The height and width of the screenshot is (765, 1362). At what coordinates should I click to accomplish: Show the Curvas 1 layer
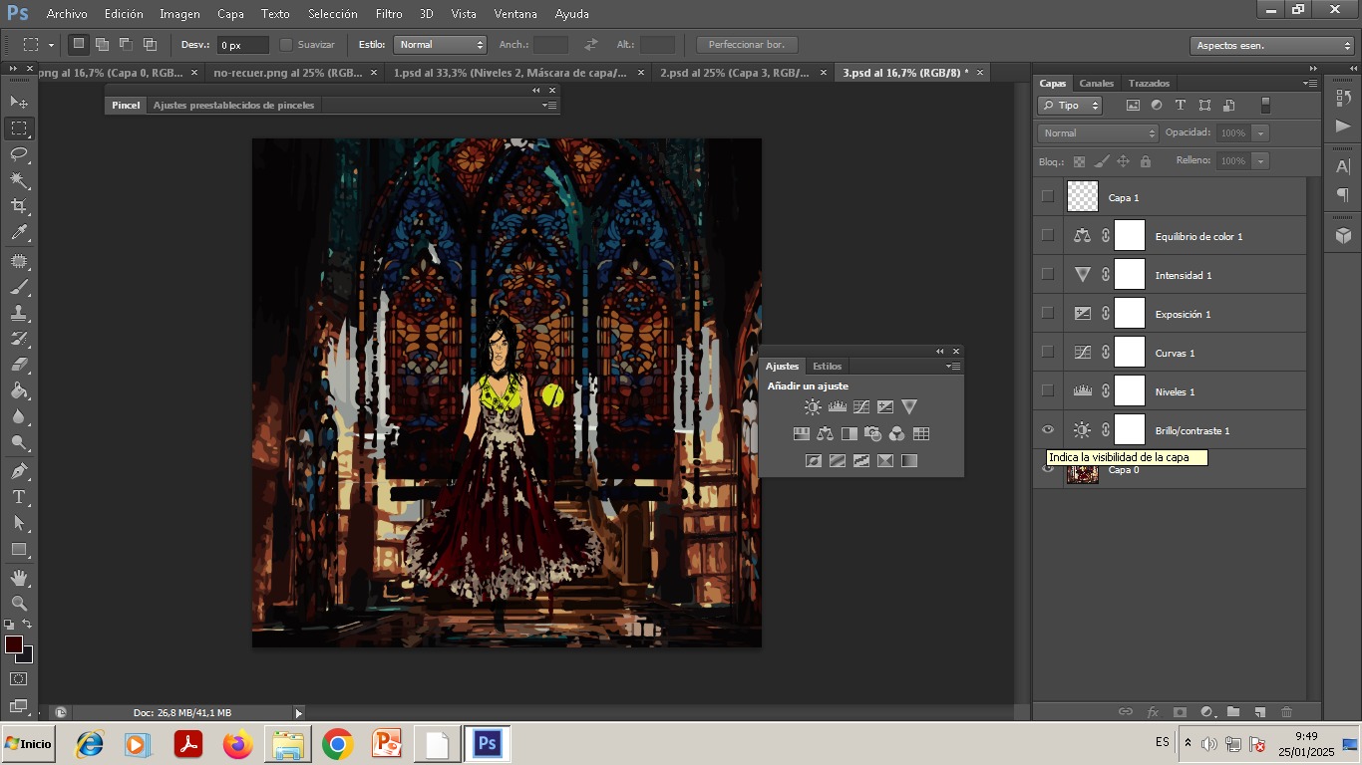(x=1047, y=352)
